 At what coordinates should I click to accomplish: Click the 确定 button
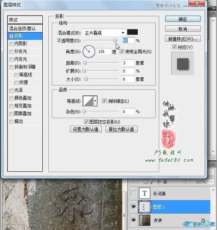[x=183, y=19]
